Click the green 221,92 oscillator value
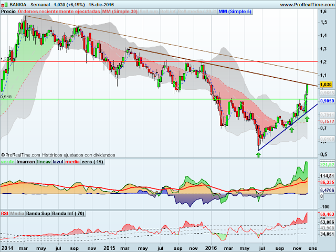 (x=327, y=164)
